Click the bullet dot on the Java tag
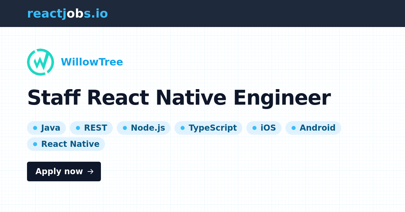The height and width of the screenshot is (212, 405). pyautogui.click(x=35, y=128)
